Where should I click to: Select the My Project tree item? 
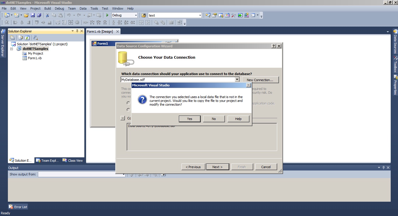(x=36, y=53)
